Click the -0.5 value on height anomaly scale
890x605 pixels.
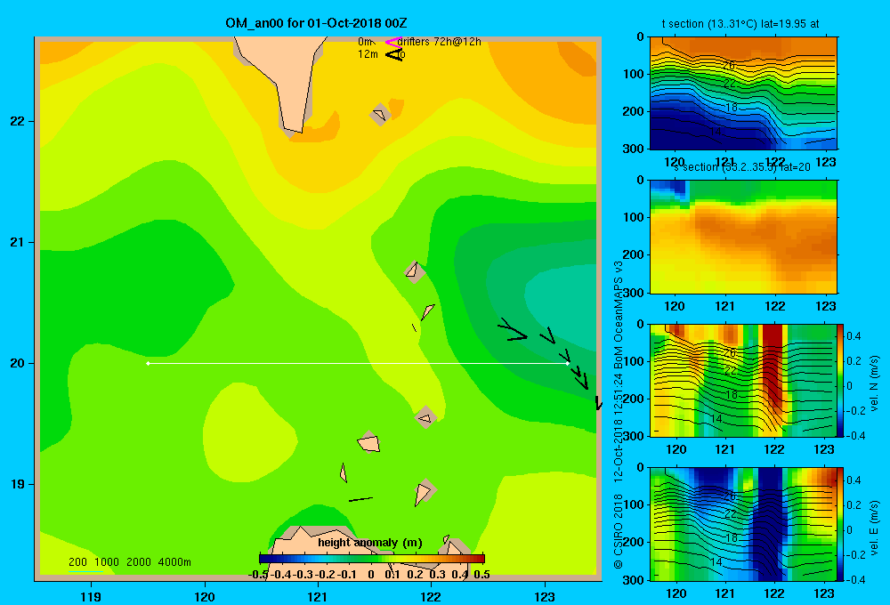click(258, 575)
